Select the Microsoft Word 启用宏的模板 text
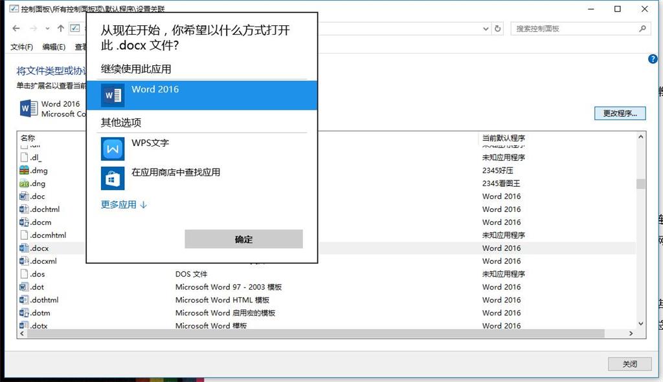 (225, 313)
